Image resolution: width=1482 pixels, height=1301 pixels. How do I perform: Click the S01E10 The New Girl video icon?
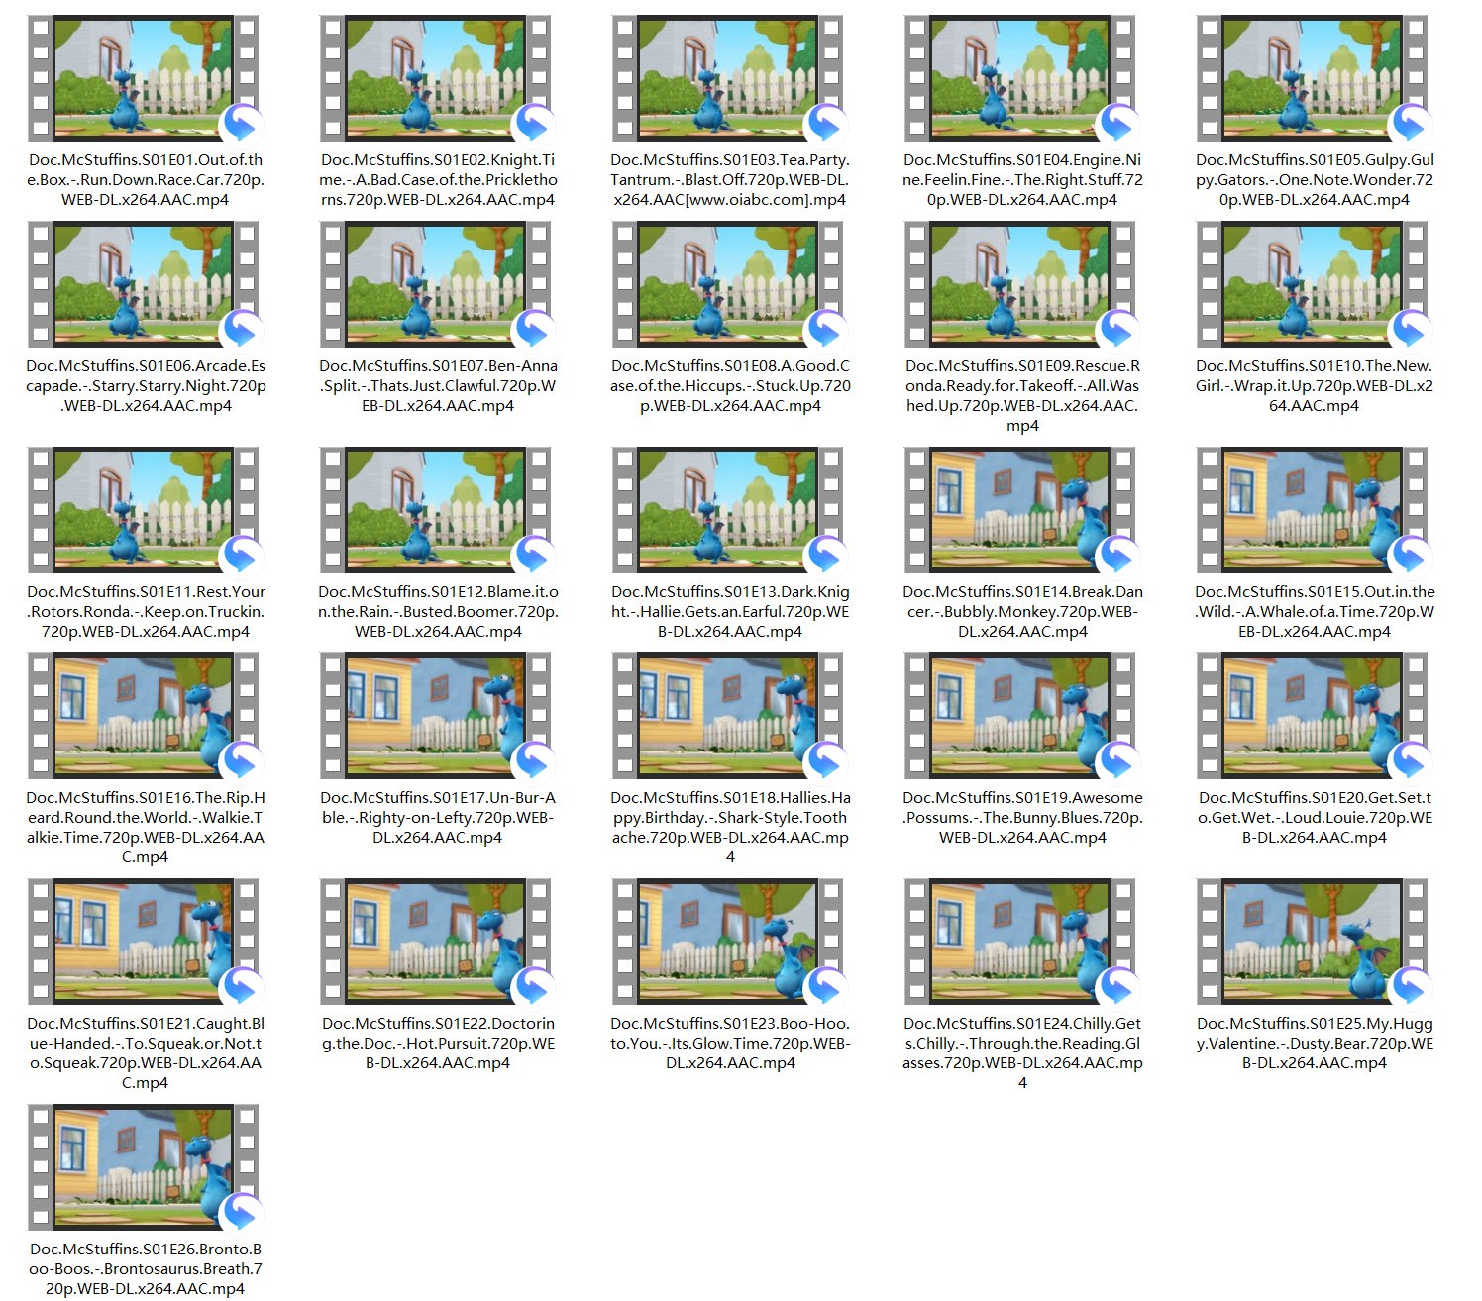(x=1314, y=284)
